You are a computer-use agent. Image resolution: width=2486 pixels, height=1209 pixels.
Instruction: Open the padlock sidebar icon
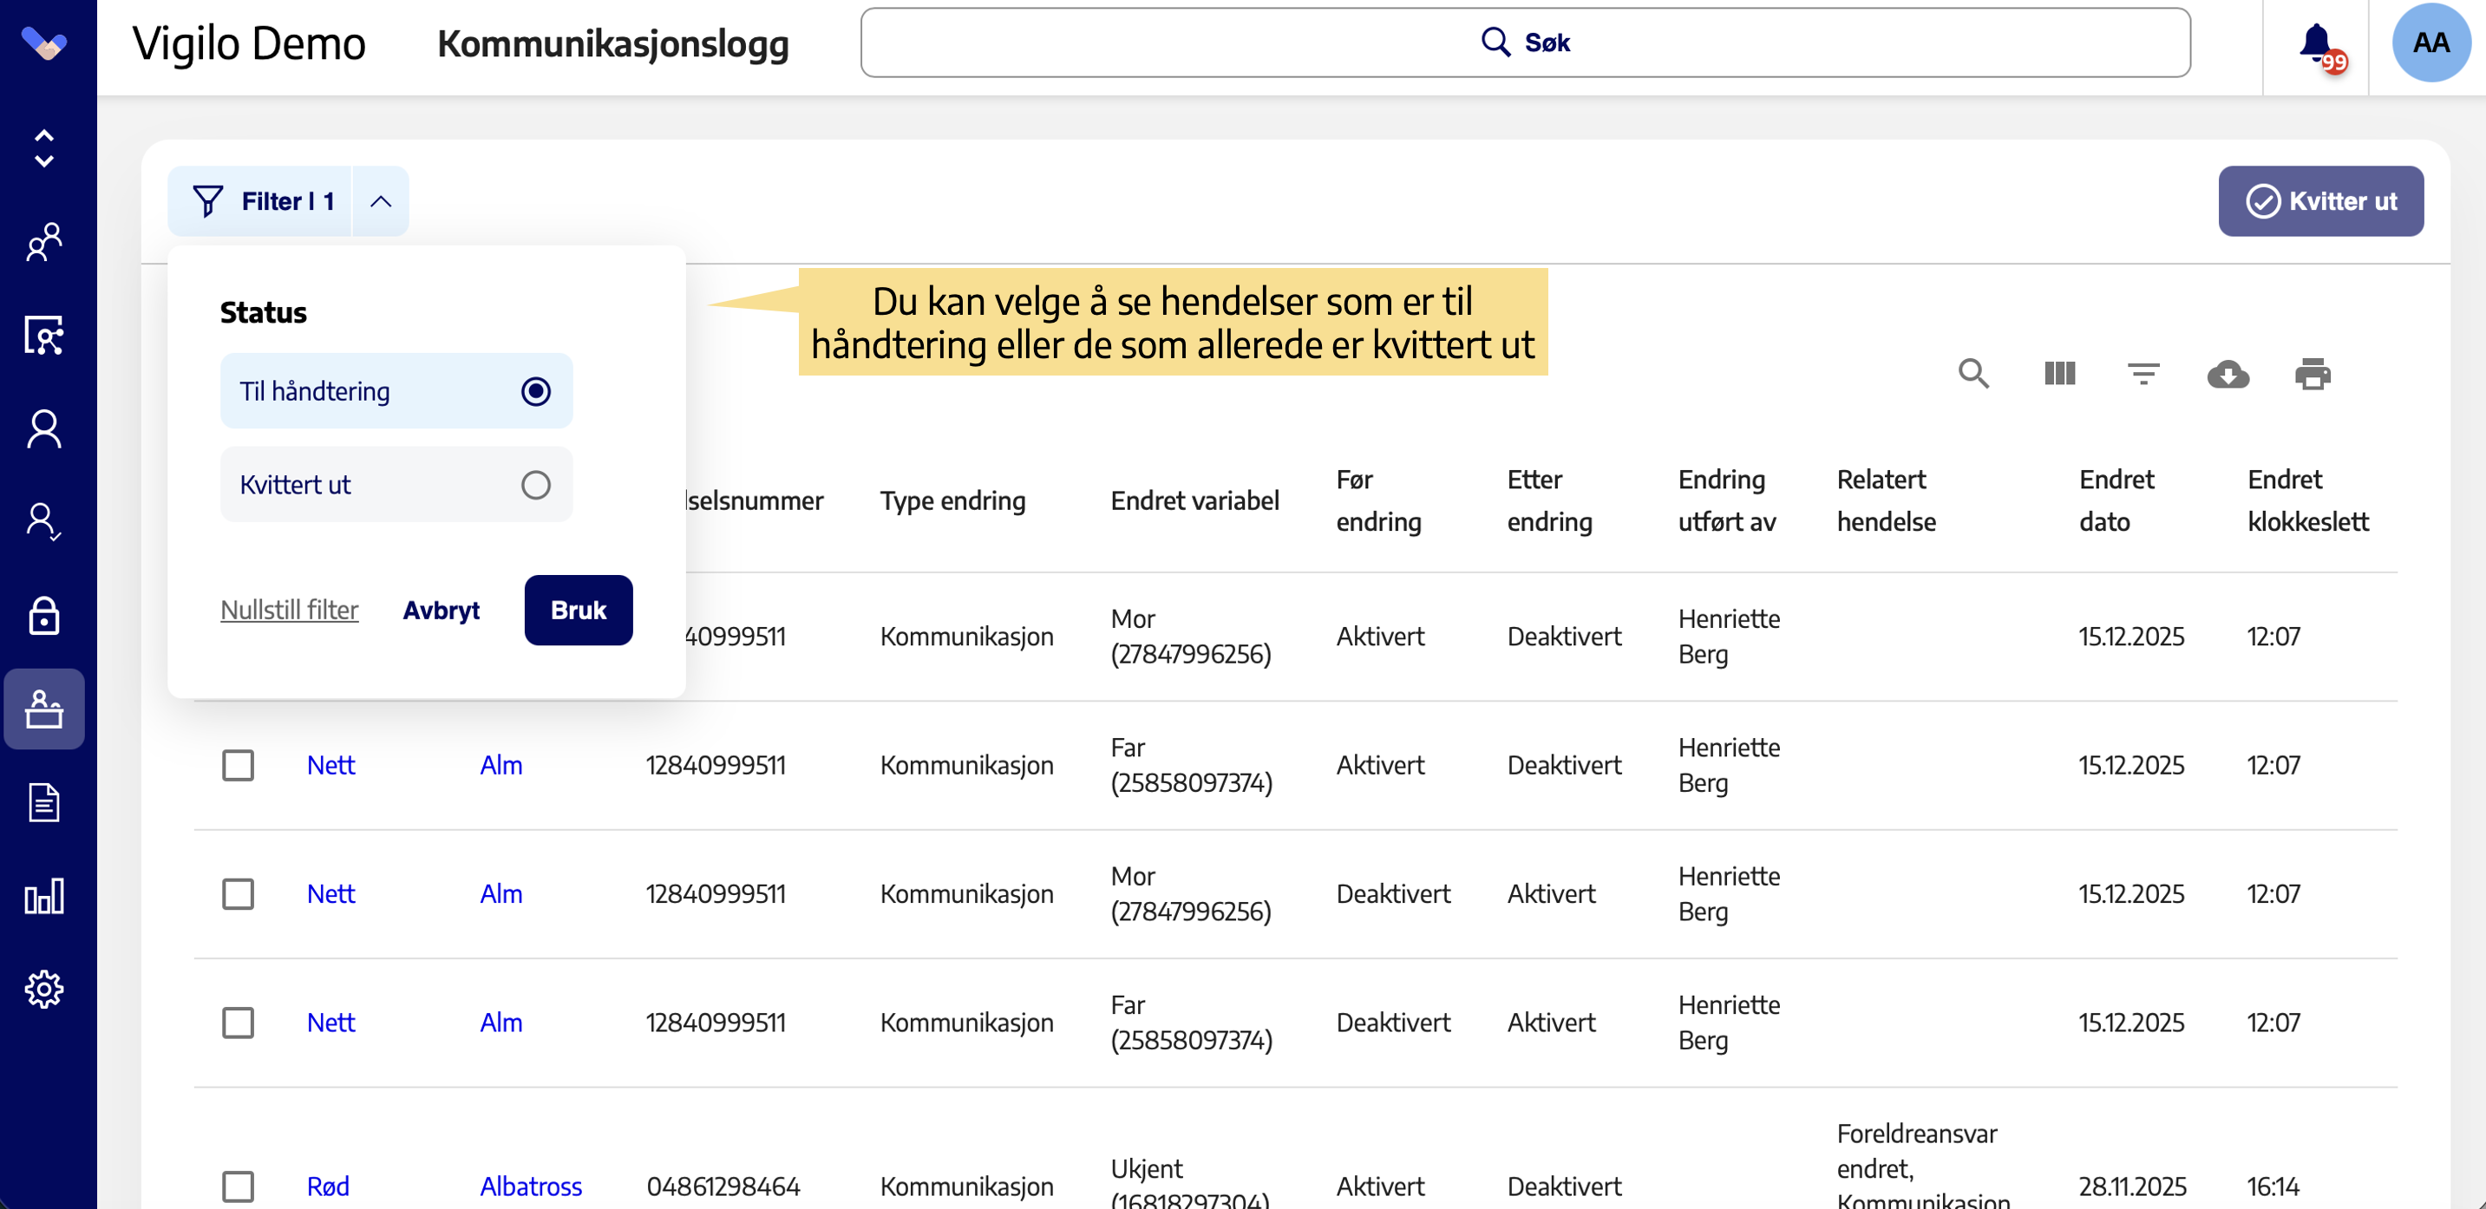click(44, 615)
